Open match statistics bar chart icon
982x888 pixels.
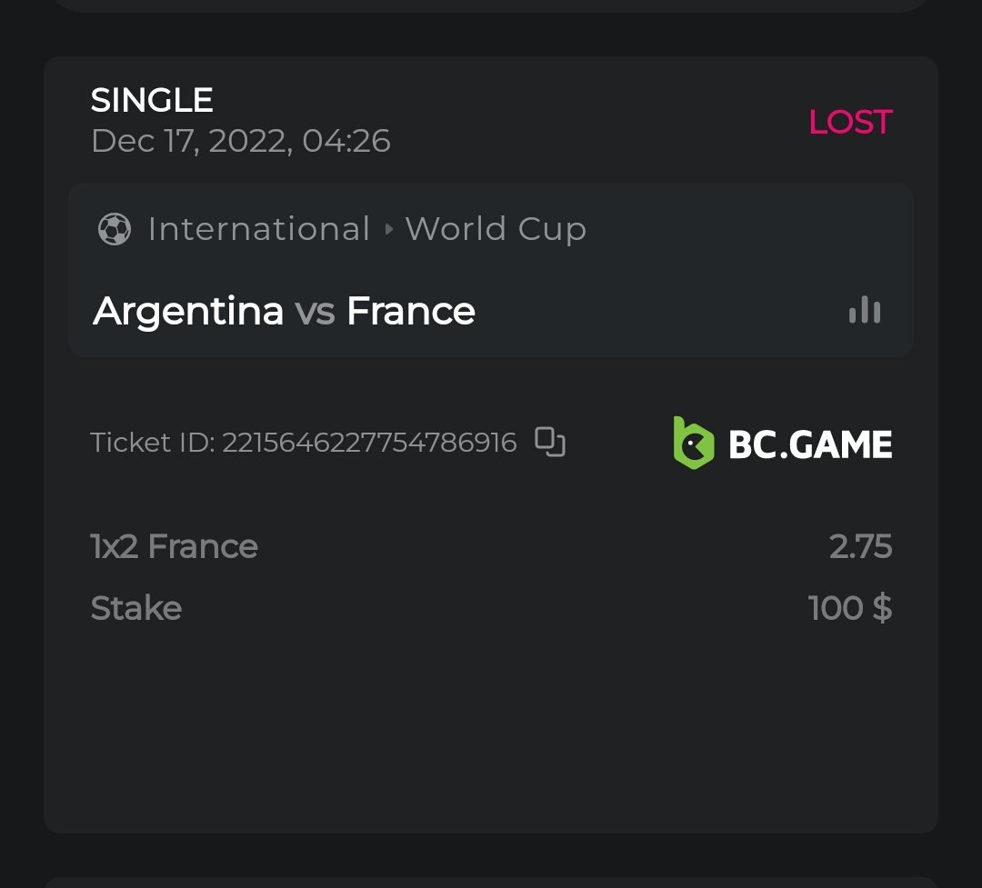pyautogui.click(x=865, y=311)
